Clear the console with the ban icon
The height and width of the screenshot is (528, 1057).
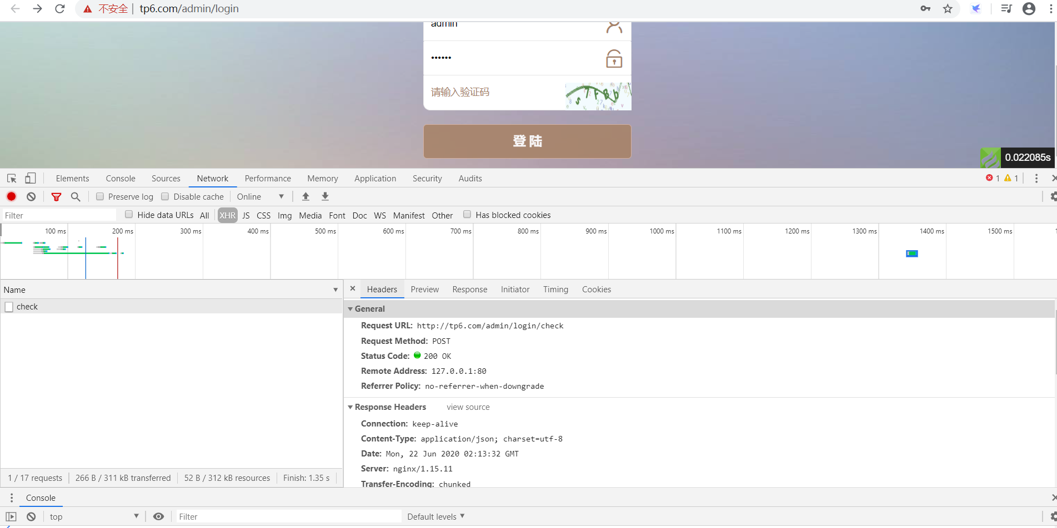pyautogui.click(x=31, y=516)
